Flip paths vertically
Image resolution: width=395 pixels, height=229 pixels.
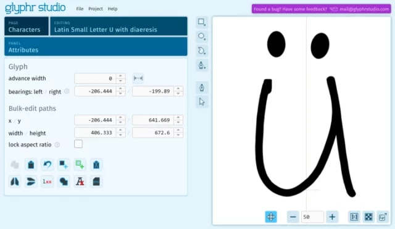(31, 181)
